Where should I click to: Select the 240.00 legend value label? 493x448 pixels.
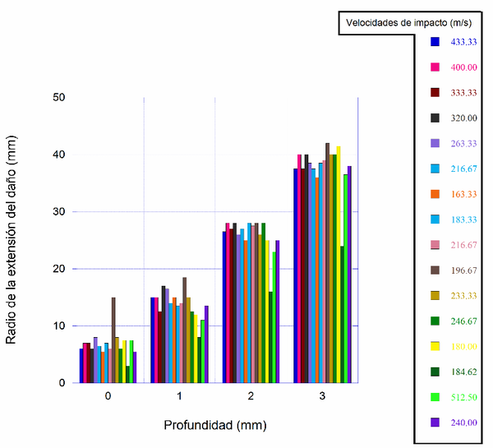coord(465,423)
